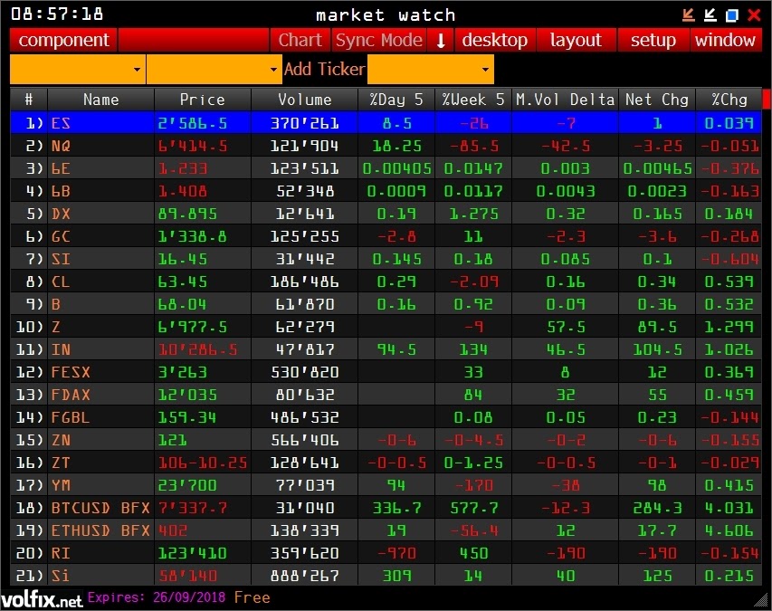
Task: Select the FESX ticker name
Action: [x=71, y=372]
